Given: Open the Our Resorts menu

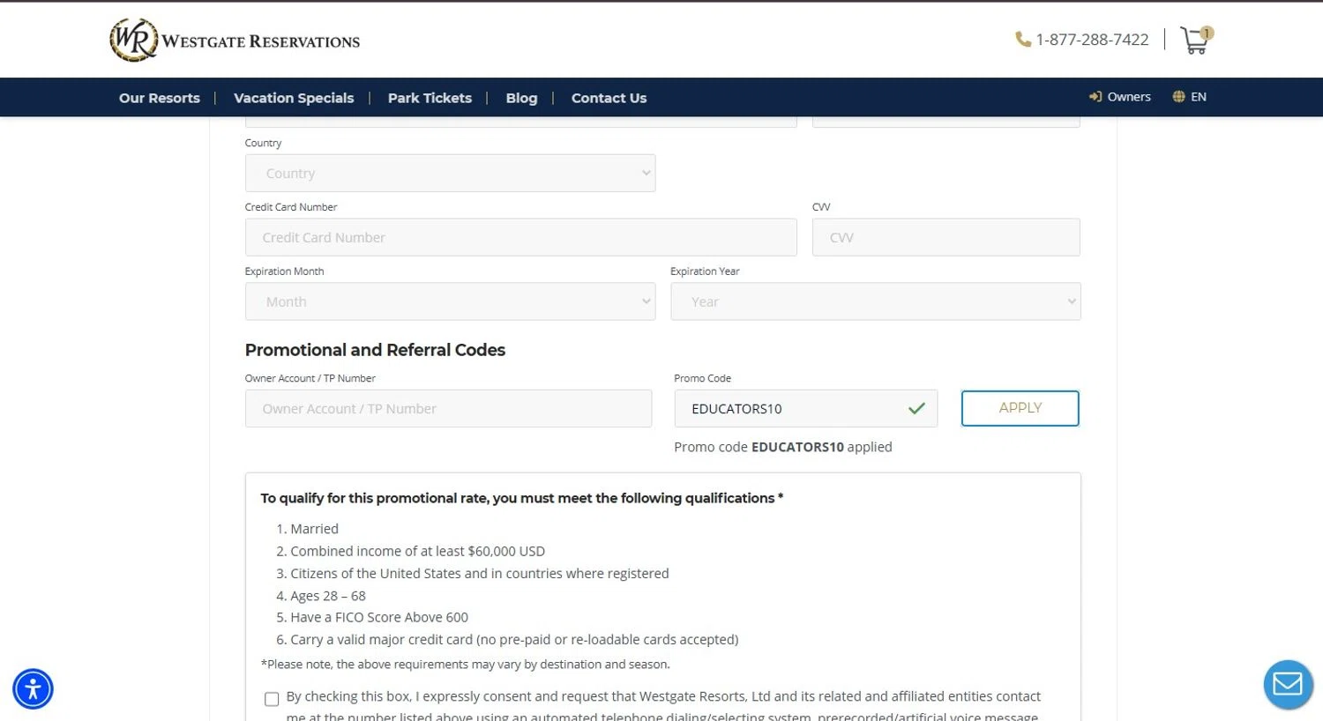Looking at the screenshot, I should coord(160,98).
